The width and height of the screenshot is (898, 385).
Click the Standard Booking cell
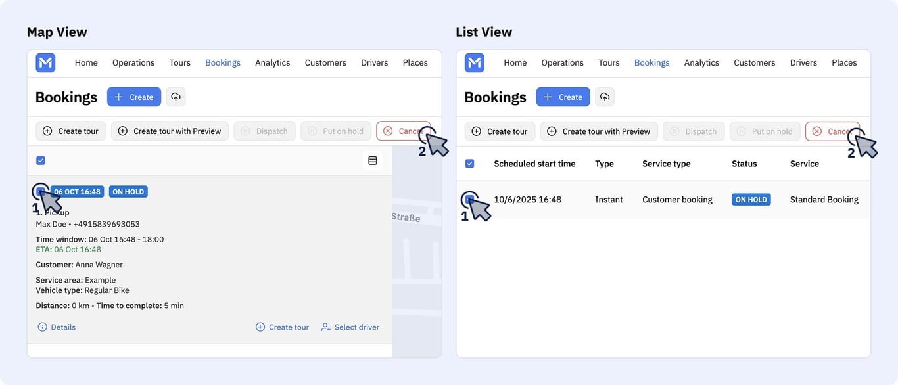[x=824, y=200]
